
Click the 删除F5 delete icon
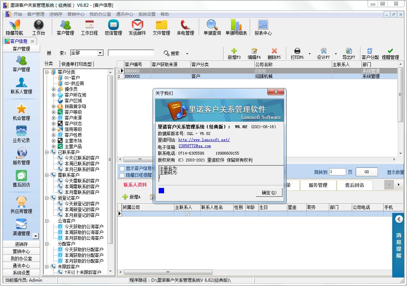[274, 54]
